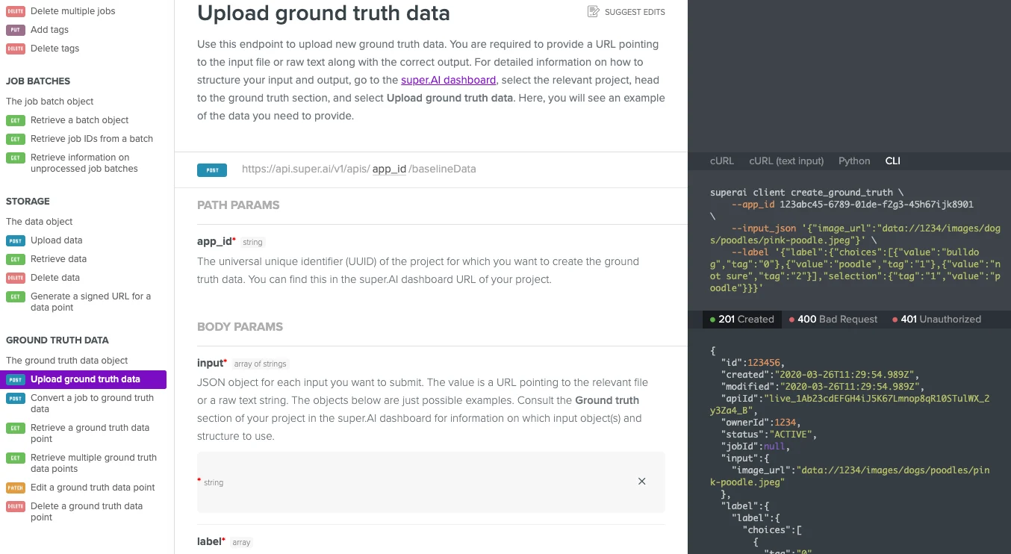Open Delete multiple jobs page

73,12
